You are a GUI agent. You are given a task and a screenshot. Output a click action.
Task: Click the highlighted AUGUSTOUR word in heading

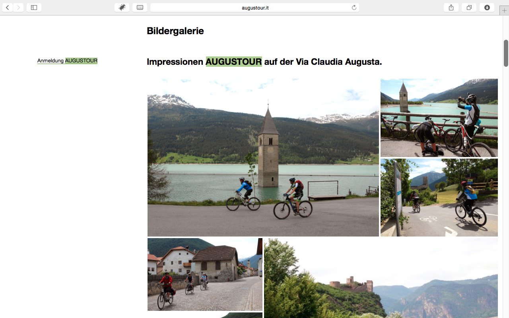pos(234,62)
